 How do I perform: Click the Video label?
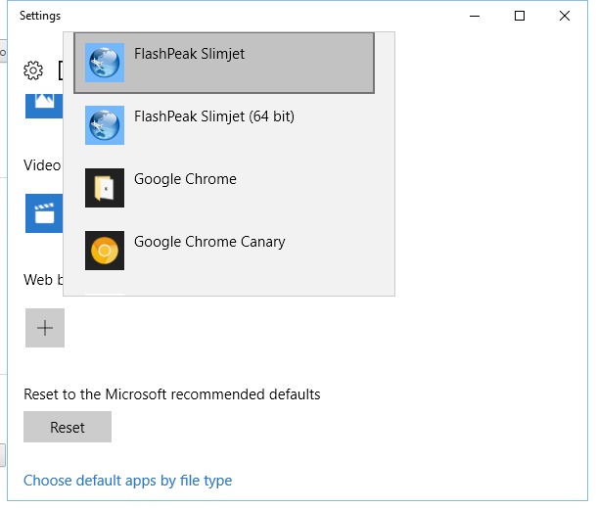click(42, 165)
